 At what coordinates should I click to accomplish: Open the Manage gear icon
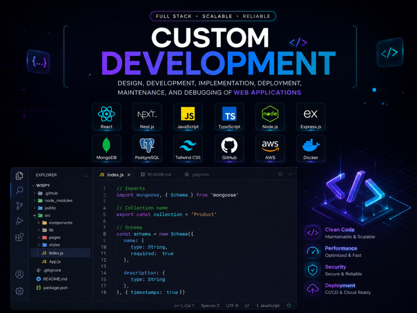click(x=20, y=291)
